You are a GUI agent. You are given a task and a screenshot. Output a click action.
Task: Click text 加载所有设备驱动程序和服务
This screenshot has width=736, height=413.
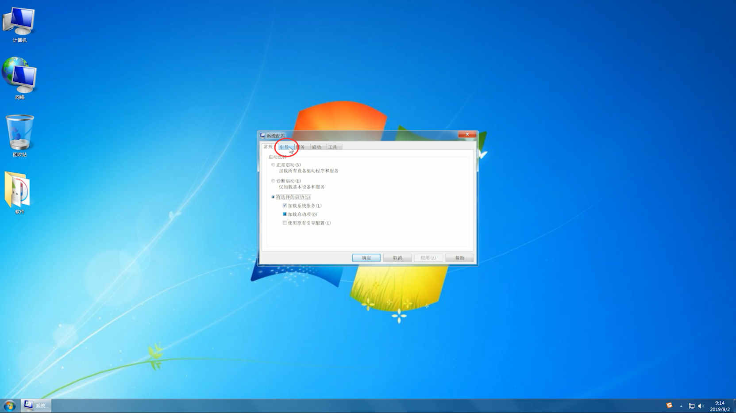308,171
